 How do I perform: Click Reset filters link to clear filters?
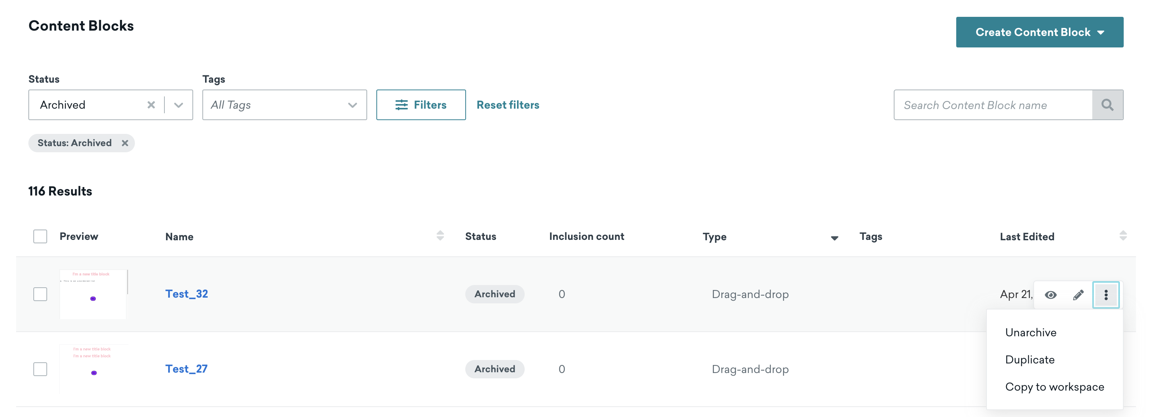[507, 104]
